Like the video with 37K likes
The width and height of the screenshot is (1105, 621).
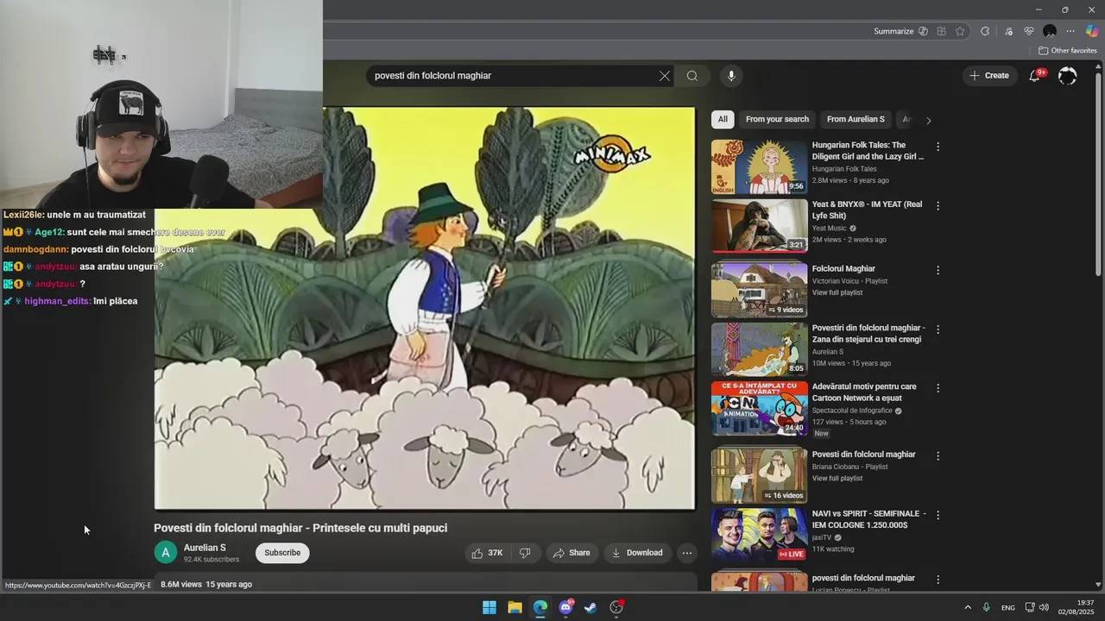pos(487,553)
